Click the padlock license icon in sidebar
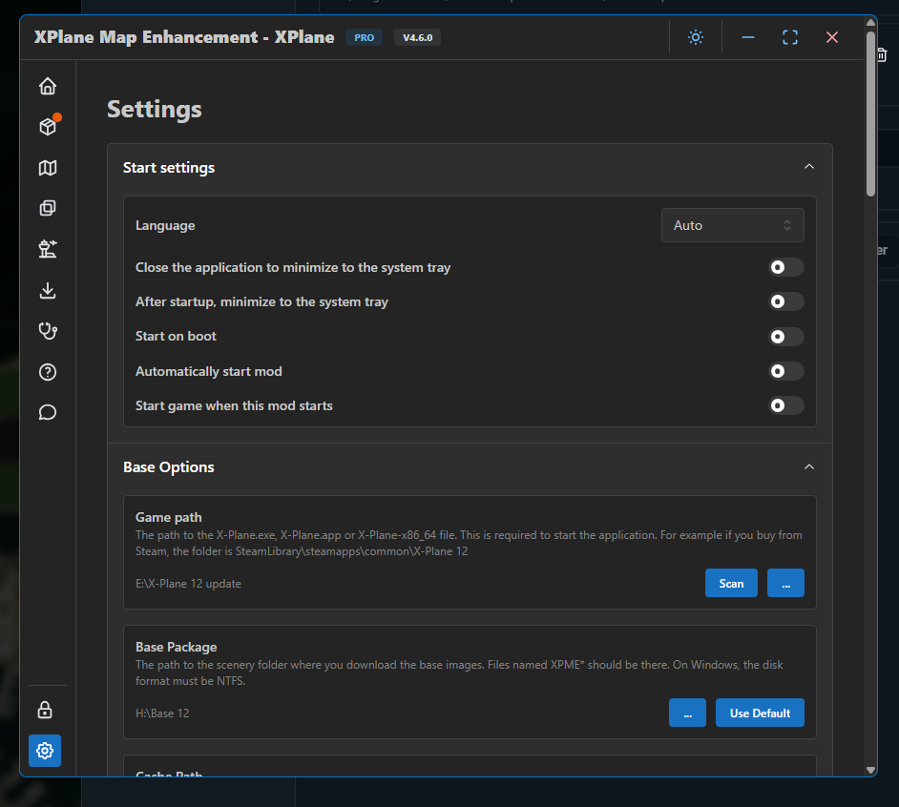This screenshot has height=807, width=899. [x=45, y=710]
